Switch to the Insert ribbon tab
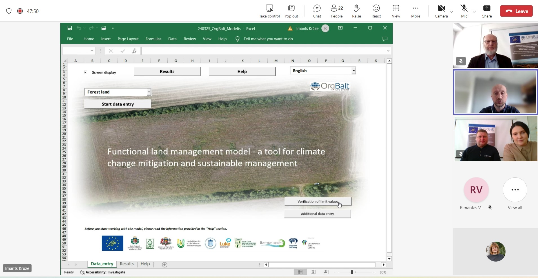This screenshot has width=538, height=278. 106,39
